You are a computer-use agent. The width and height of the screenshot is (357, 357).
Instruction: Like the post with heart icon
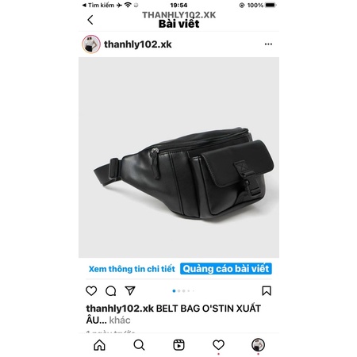[91, 290]
